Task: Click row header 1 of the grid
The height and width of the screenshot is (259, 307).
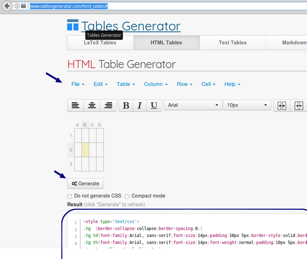Action: [71, 135]
